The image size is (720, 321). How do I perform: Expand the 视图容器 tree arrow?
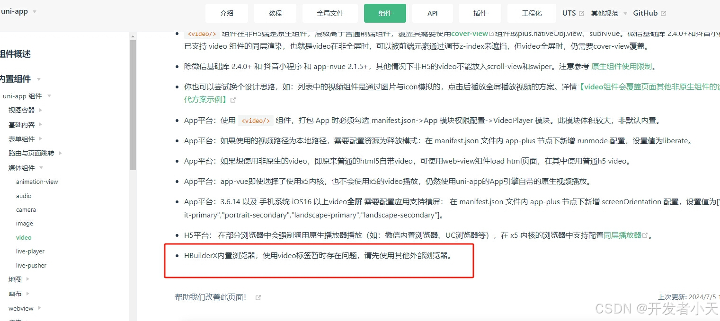click(41, 110)
